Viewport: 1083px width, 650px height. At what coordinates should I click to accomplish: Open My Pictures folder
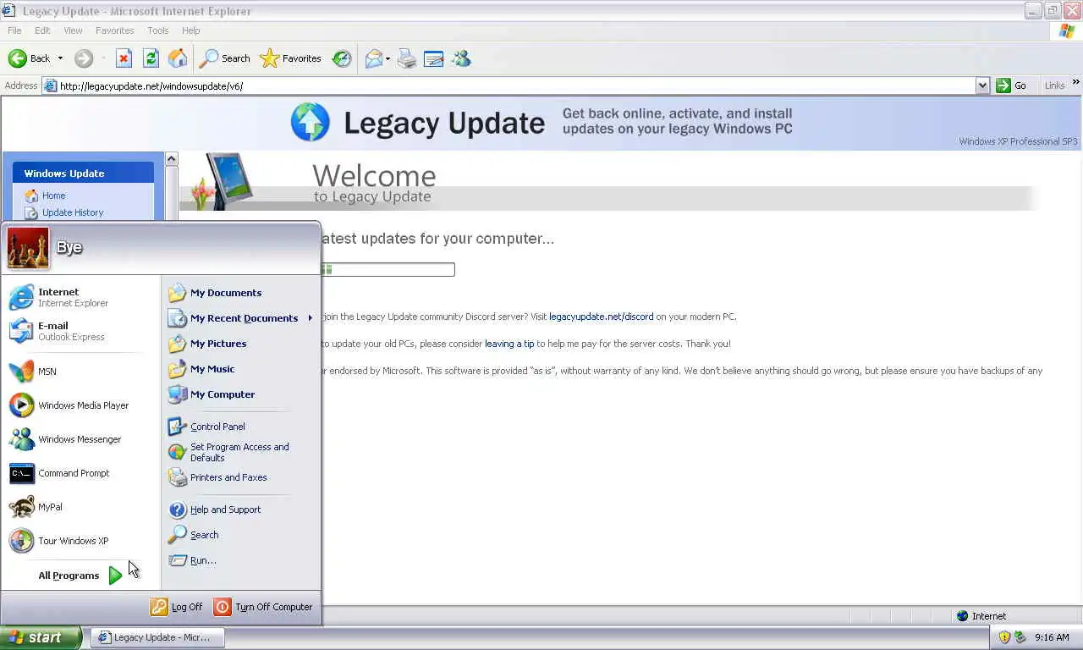pyautogui.click(x=240, y=344)
